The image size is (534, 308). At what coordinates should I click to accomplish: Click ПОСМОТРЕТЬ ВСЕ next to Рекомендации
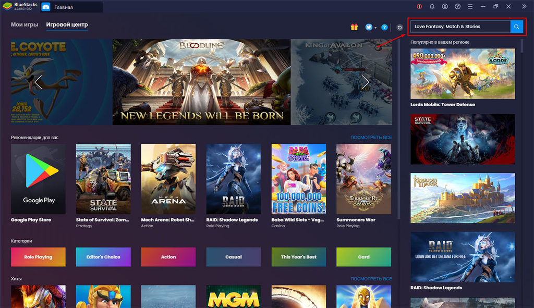point(371,138)
